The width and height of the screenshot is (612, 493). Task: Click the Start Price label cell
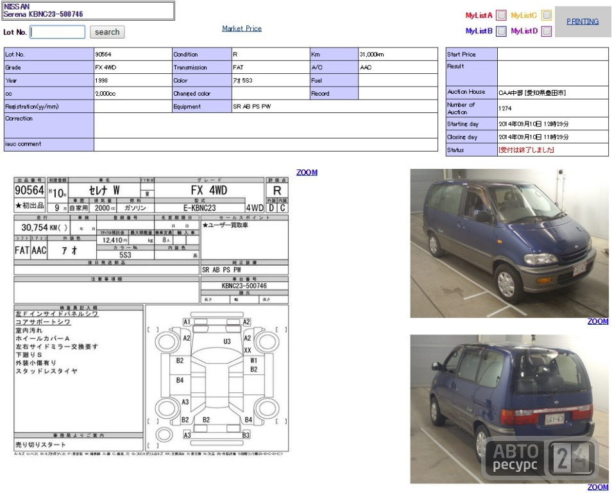(x=472, y=55)
